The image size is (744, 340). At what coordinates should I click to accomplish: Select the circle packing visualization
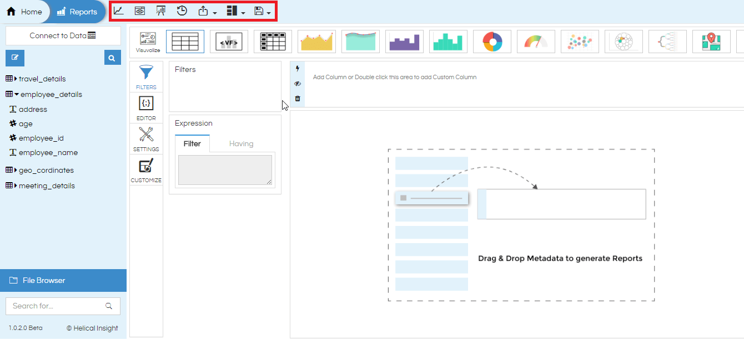(x=624, y=42)
